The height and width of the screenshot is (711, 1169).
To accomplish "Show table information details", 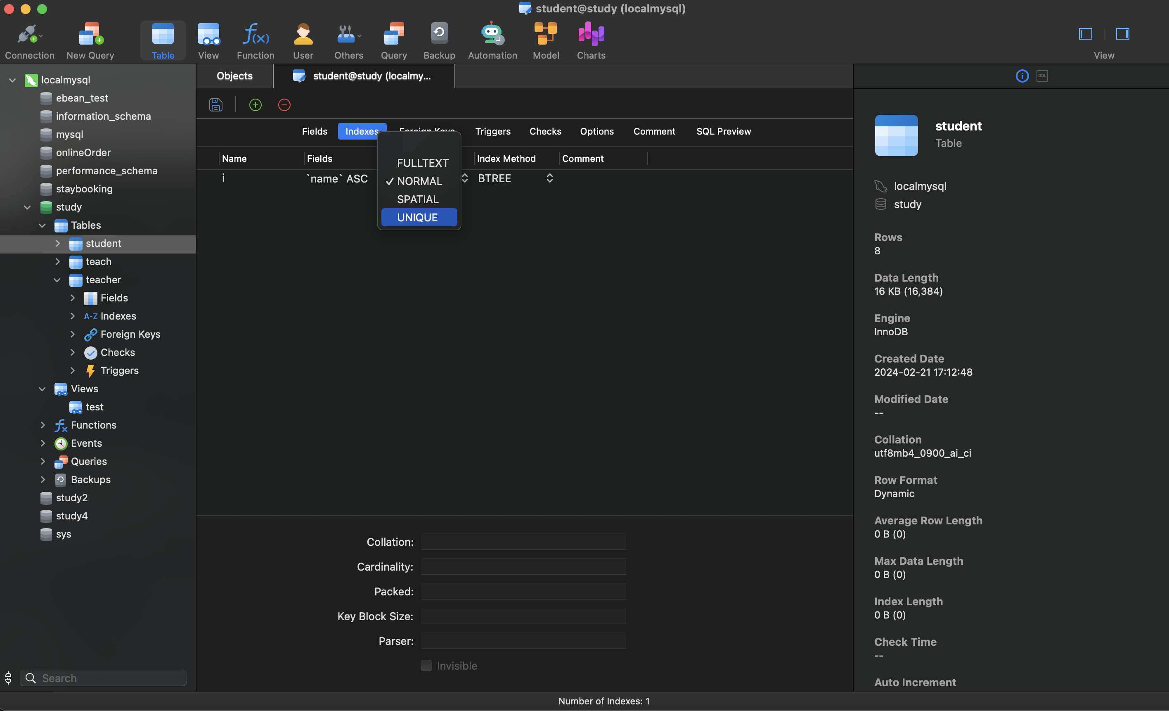I will 1022,76.
